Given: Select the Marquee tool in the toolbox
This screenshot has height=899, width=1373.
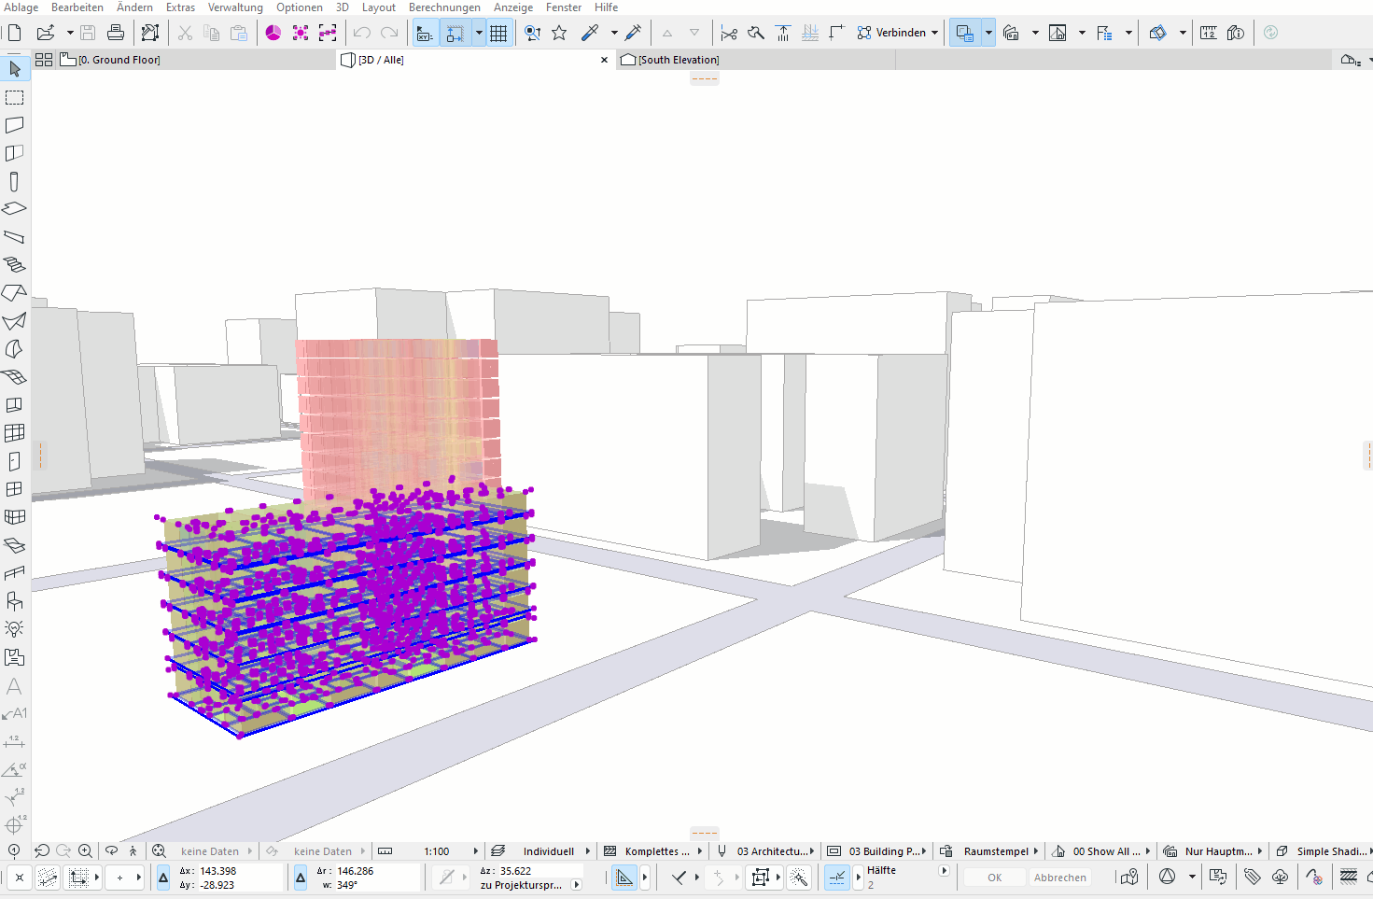Looking at the screenshot, I should [x=15, y=97].
